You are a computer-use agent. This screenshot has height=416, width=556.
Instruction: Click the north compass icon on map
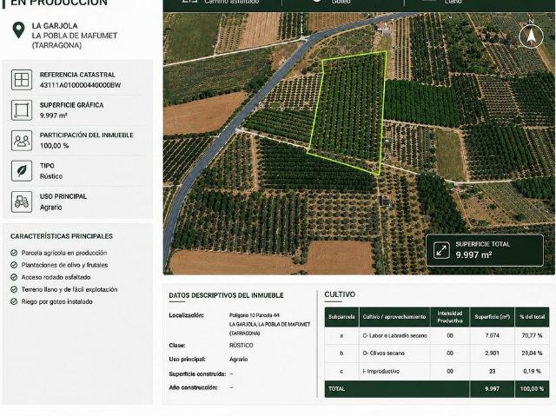tap(531, 36)
